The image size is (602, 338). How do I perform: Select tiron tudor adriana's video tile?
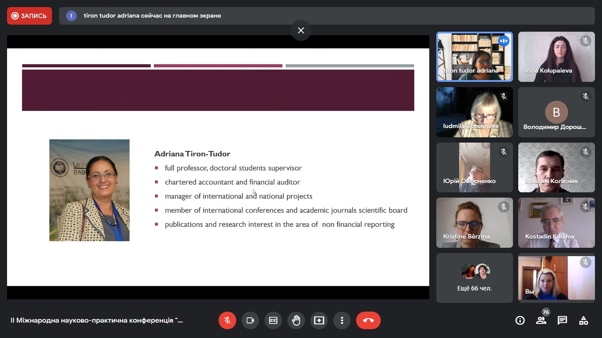[x=474, y=57]
